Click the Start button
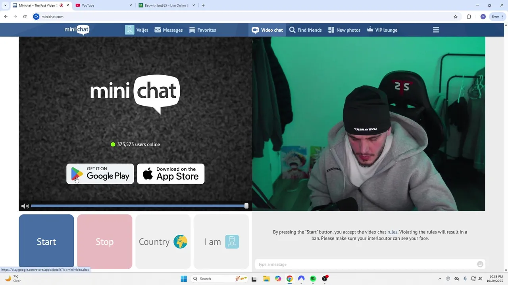The height and width of the screenshot is (285, 508). [46, 241]
